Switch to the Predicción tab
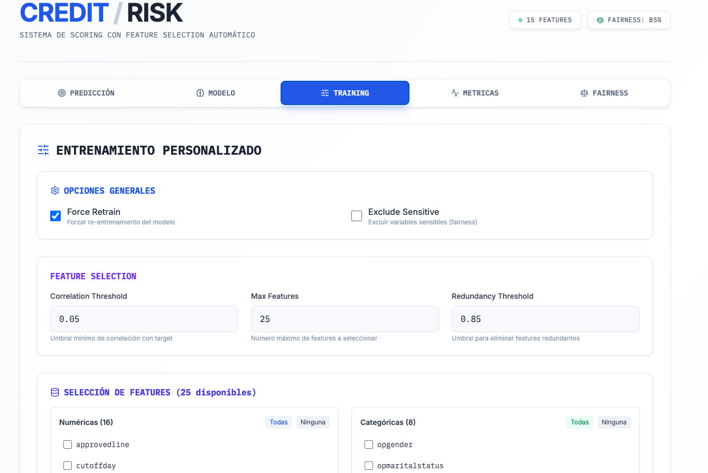 [x=86, y=92]
